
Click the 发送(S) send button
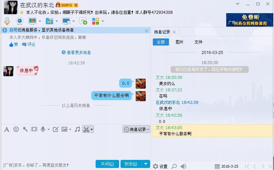point(131,164)
